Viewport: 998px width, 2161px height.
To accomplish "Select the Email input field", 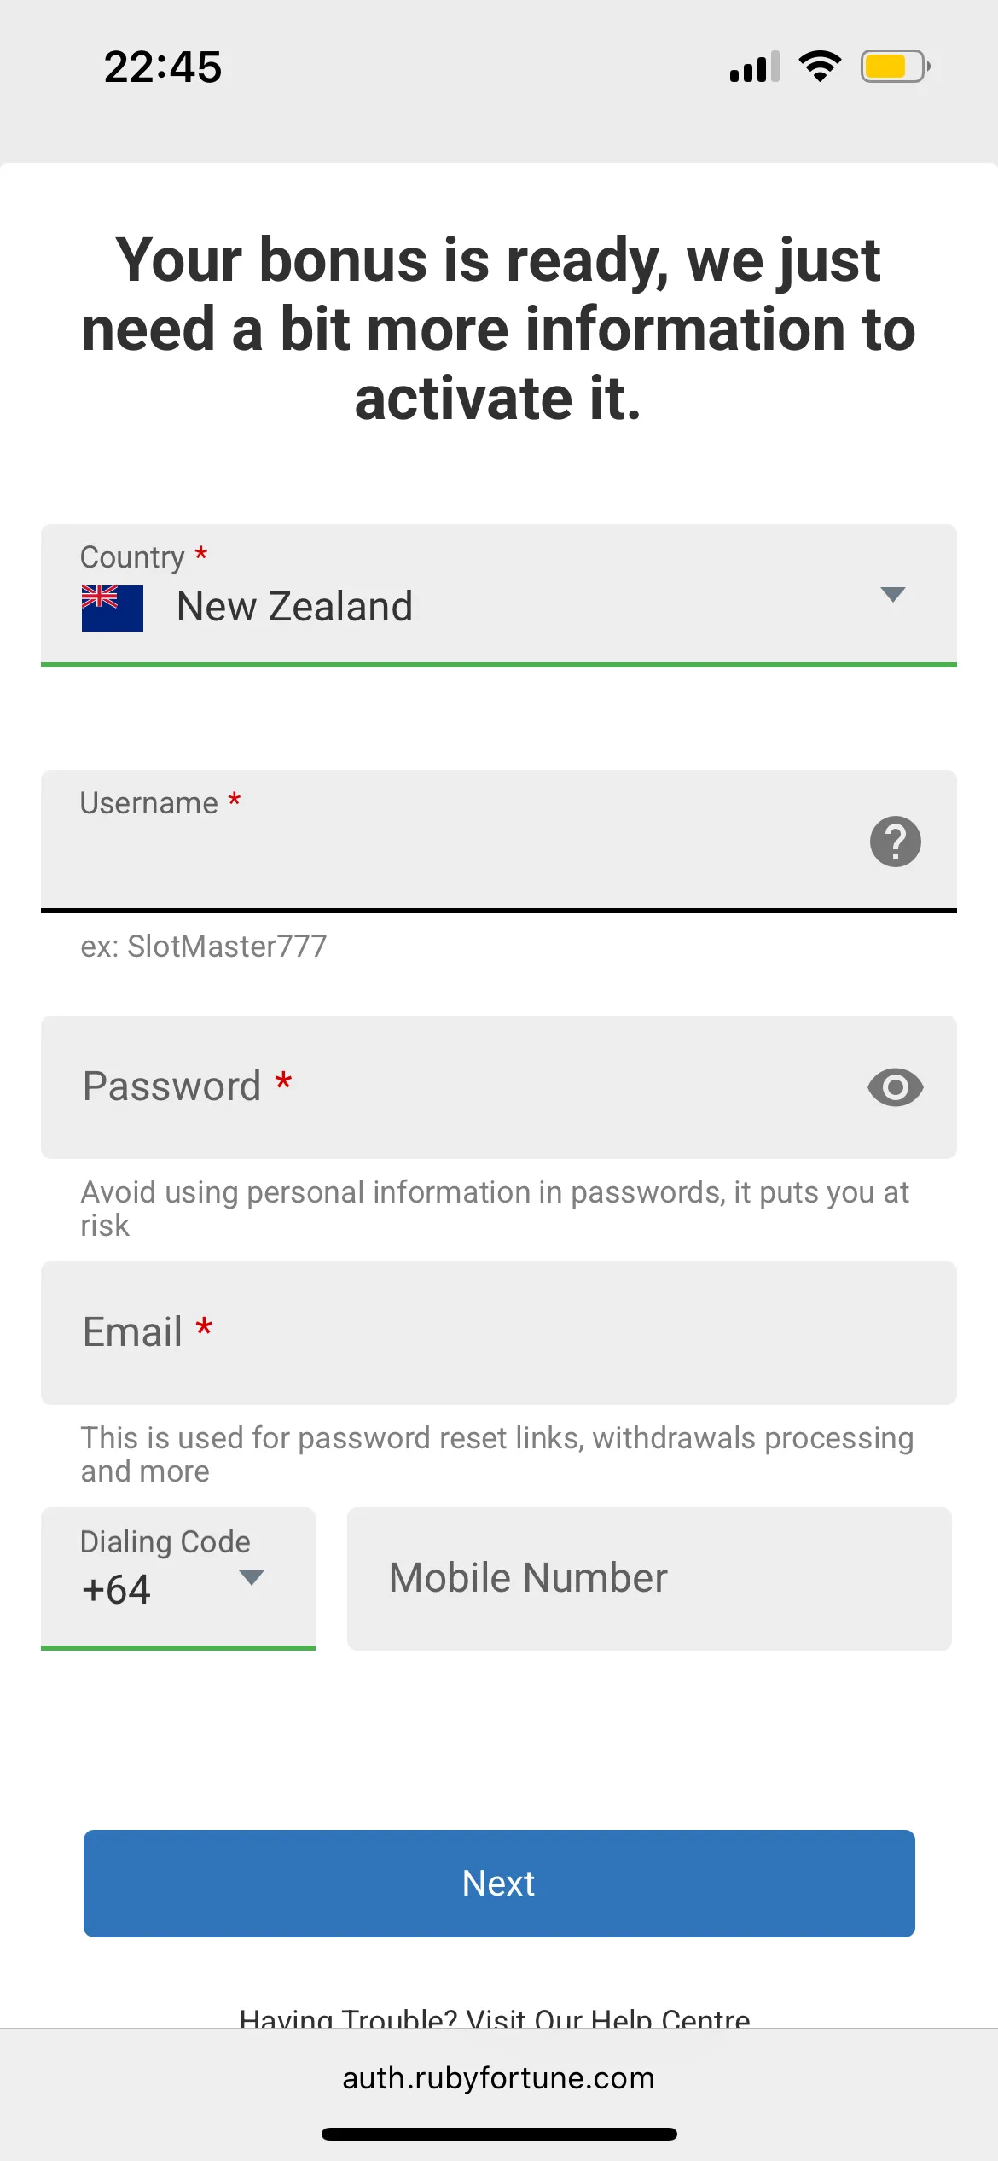I will pos(498,1332).
